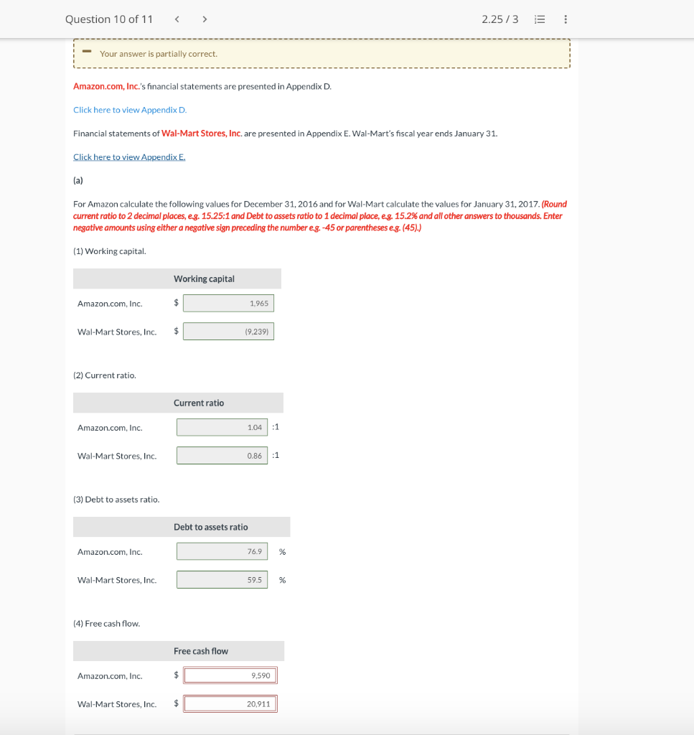Screen dimensions: 694x735
Task: Click Wal-Mart Stores, Inc. row label in Debt to assets table
Action: 117,580
